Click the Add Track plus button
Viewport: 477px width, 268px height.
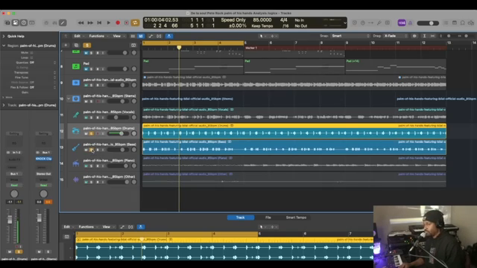(x=66, y=45)
